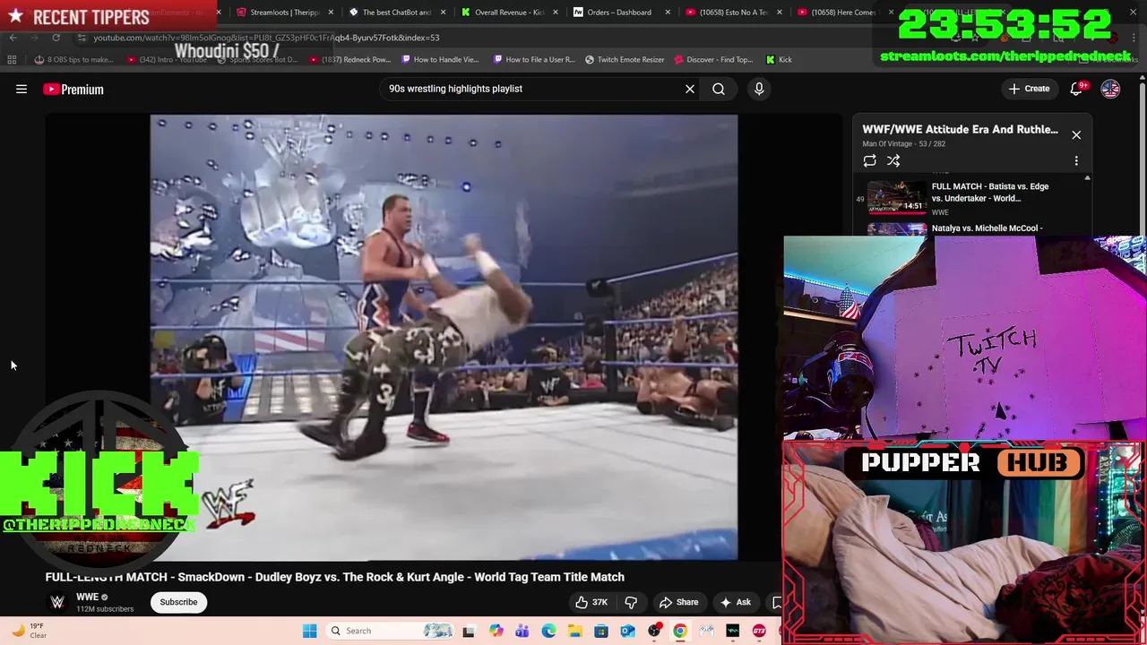The height and width of the screenshot is (645, 1147).
Task: Close the Streamloots tab
Action: (x=332, y=13)
